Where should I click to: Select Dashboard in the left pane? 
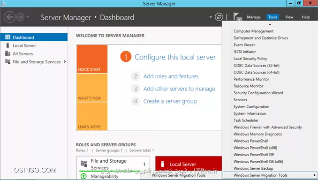pos(34,37)
